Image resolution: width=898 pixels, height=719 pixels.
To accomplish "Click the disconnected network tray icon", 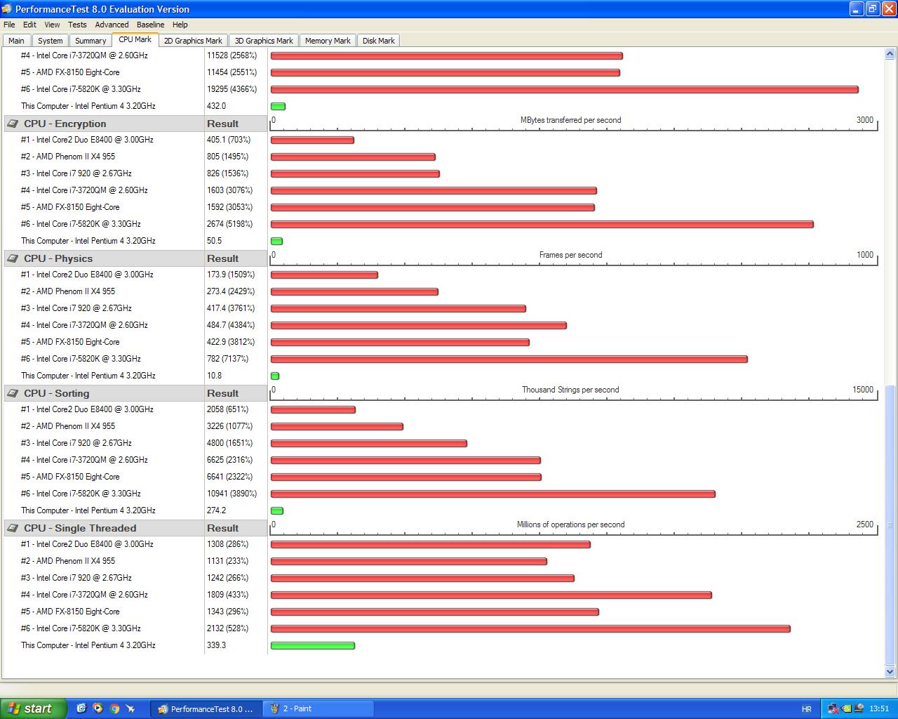I will (x=833, y=708).
